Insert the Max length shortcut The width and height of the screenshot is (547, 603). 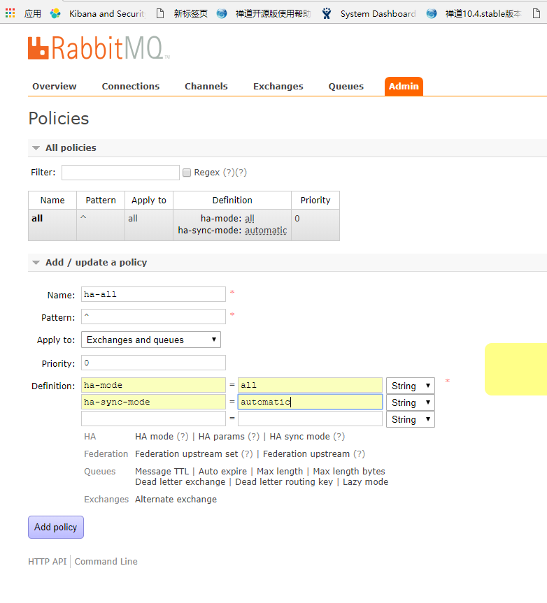point(280,471)
